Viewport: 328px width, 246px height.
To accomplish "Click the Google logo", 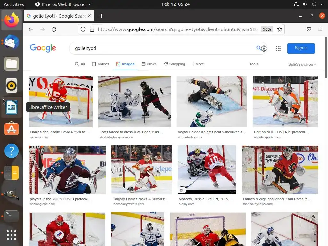I will point(43,48).
